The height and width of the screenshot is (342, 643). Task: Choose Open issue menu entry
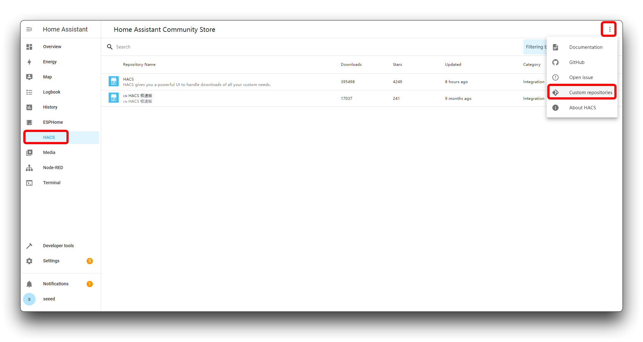582,77
